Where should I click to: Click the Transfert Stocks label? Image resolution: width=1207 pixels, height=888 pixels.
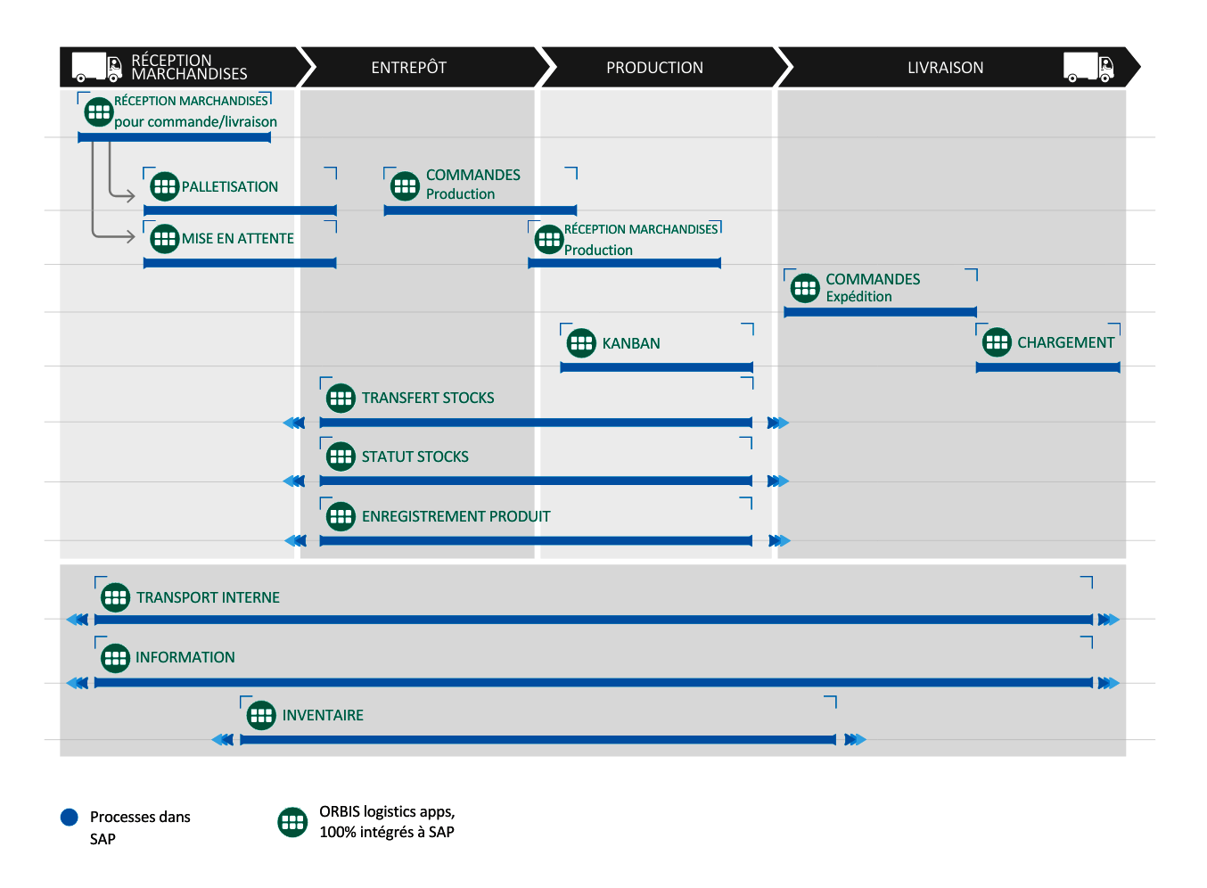(x=428, y=398)
